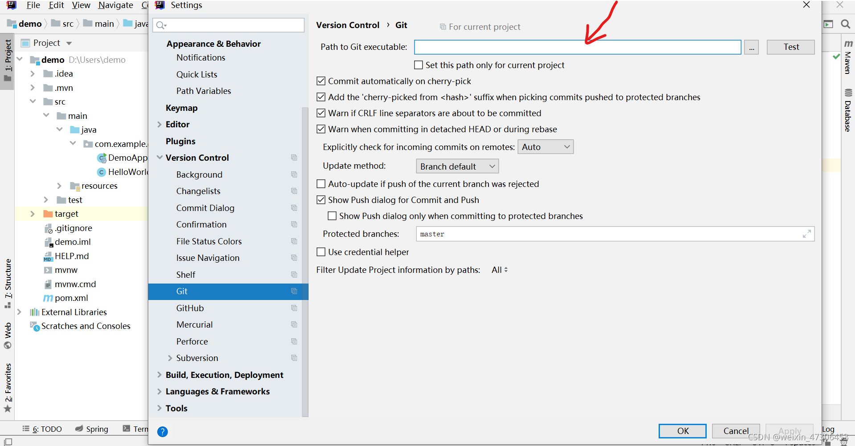Open the Maven tool window icon
Viewport: 855px width, 446px height.
pos(848,44)
